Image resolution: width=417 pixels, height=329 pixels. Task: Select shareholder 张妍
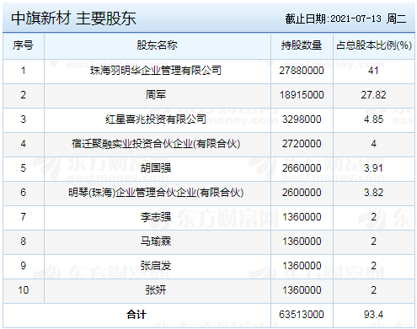156,290
